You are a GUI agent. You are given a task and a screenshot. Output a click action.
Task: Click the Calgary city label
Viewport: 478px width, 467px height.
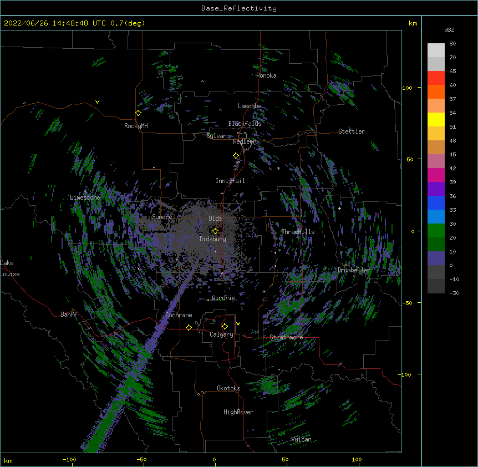[x=221, y=334]
